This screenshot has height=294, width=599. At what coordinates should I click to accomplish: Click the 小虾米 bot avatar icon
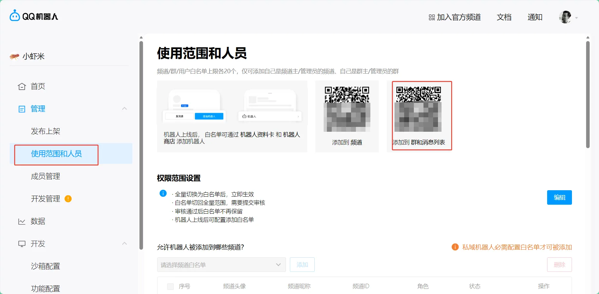(x=14, y=57)
